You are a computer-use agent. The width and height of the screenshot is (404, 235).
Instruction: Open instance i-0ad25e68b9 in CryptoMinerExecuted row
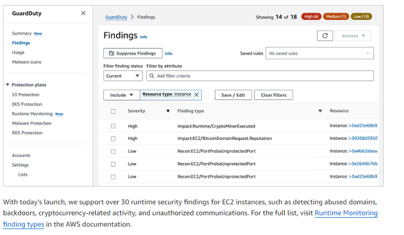tap(363, 126)
